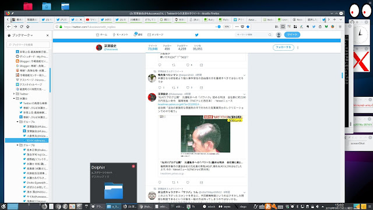Collapse the グループB bookmarks folder

pos(17,145)
